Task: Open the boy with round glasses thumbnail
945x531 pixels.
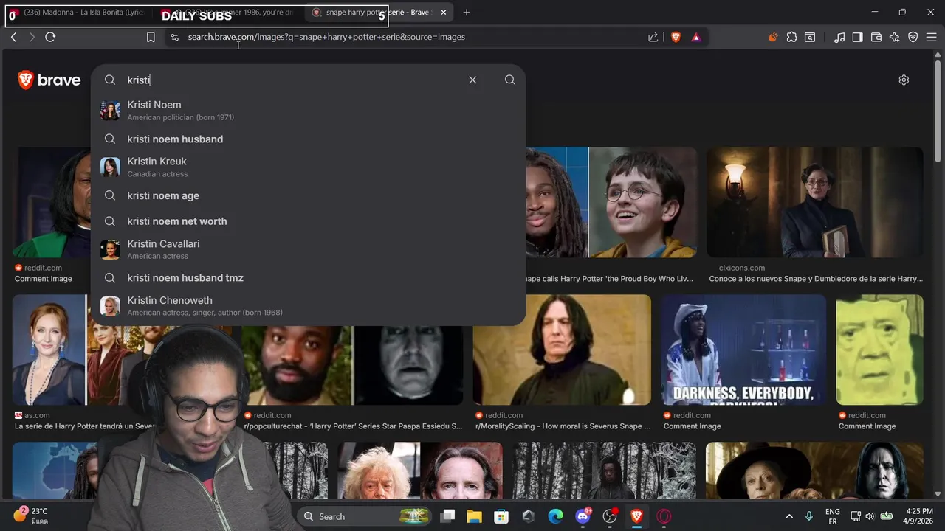Action: click(643, 202)
